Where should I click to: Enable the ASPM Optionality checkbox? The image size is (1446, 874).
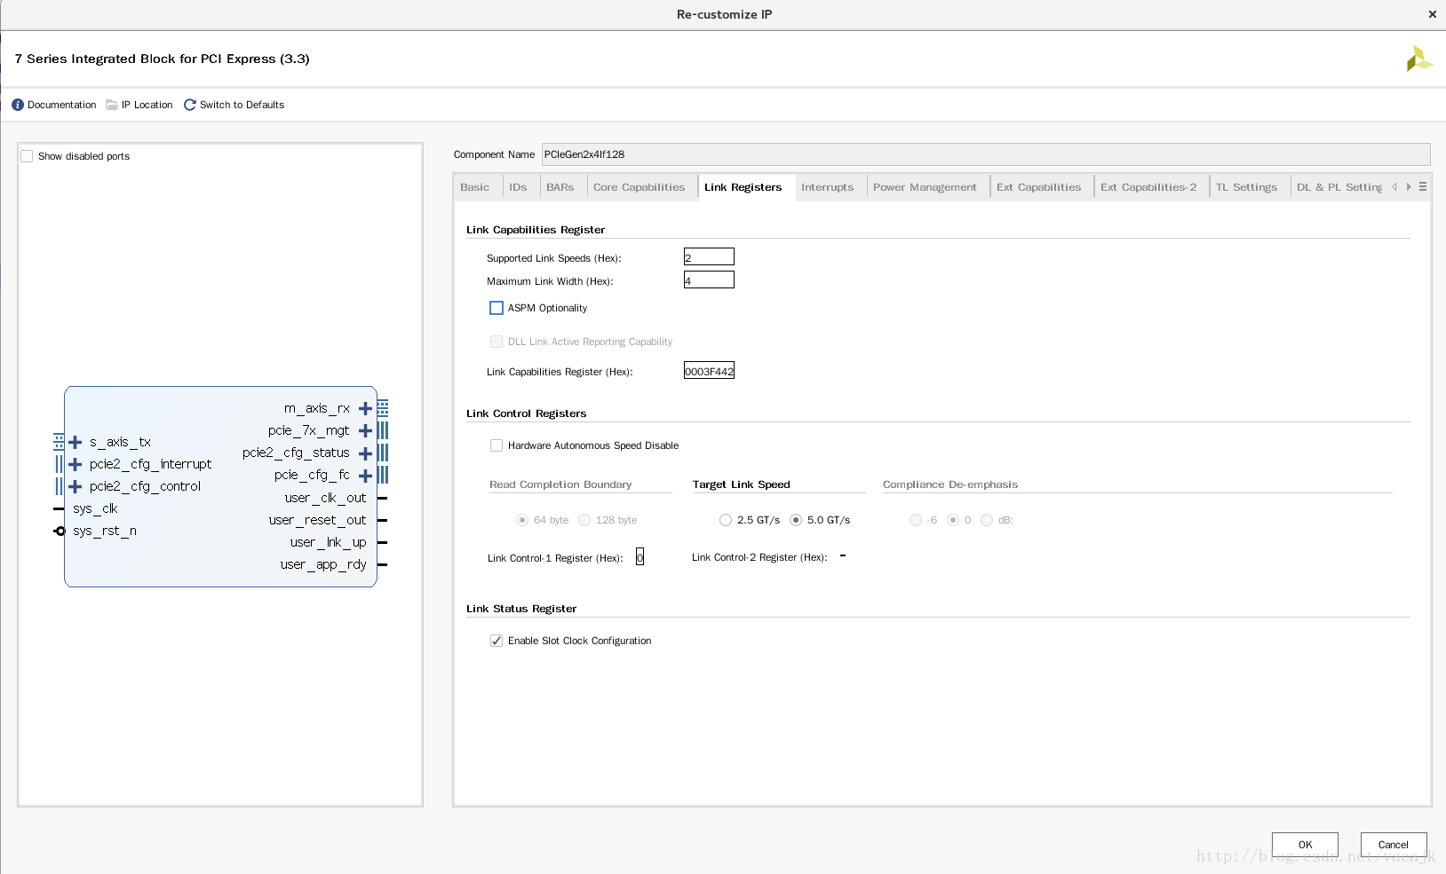coord(497,308)
